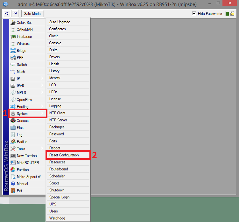Viewport: 239px width, 222px height.
Task: Click the MetaROUTER icon
Action: click(13, 163)
